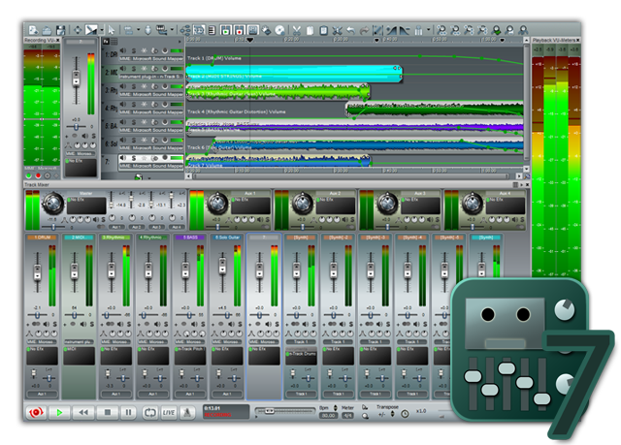
Task: Click the Open song folder icon
Action: (x=48, y=30)
